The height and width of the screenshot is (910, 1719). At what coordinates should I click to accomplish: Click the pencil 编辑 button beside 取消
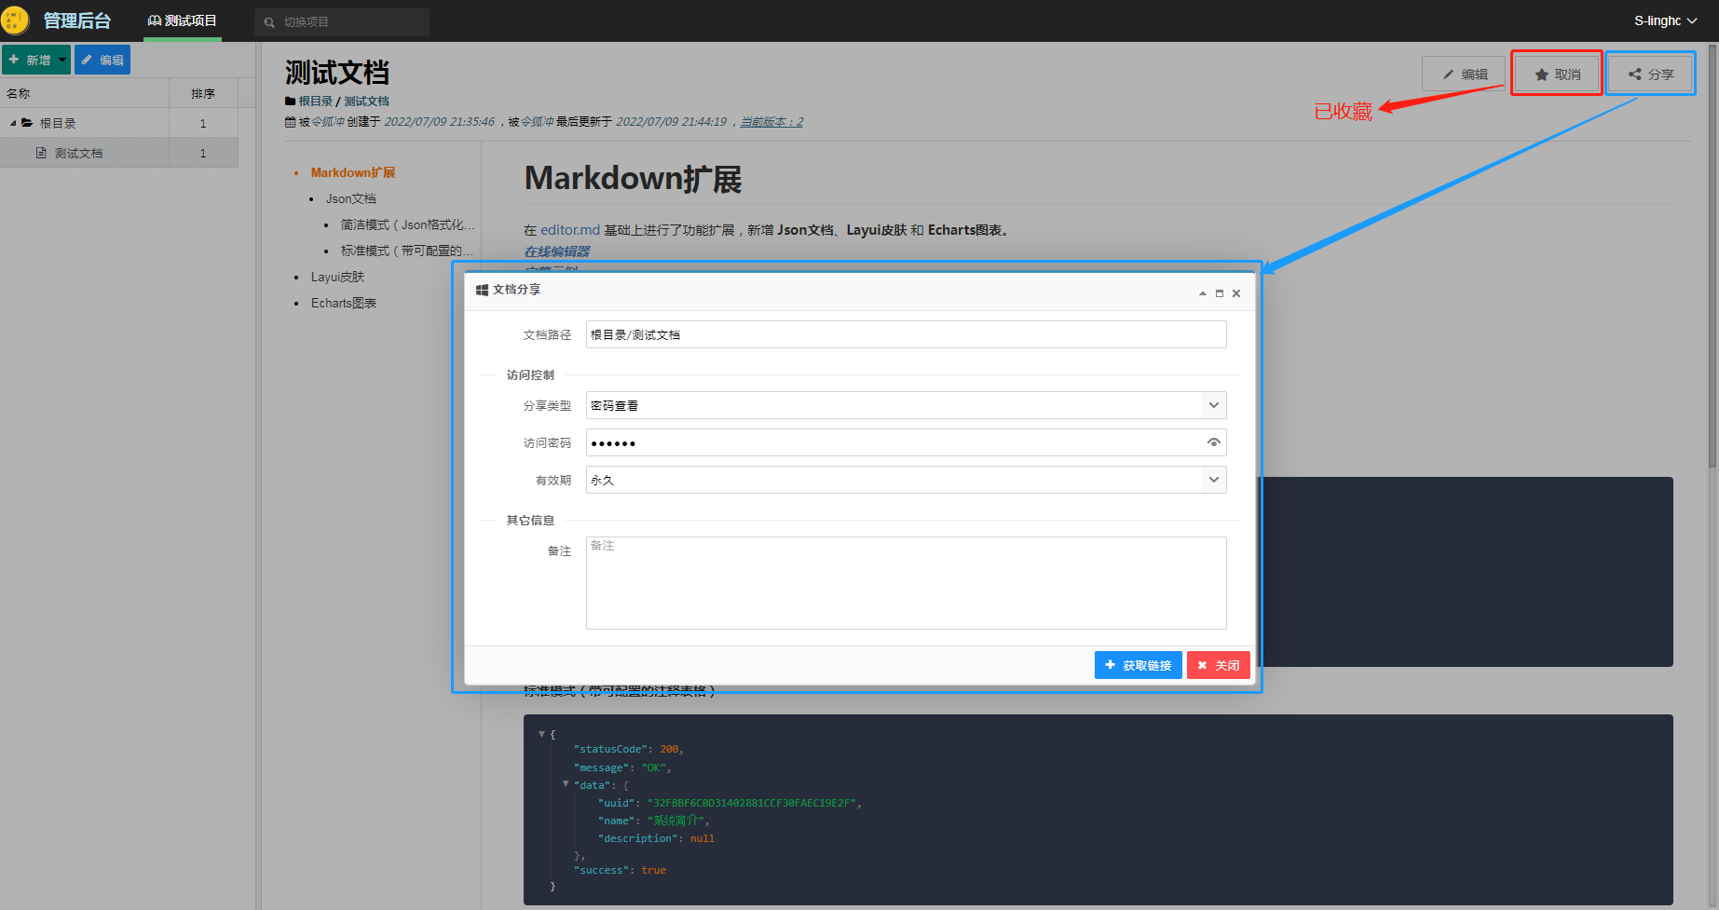tap(1464, 75)
